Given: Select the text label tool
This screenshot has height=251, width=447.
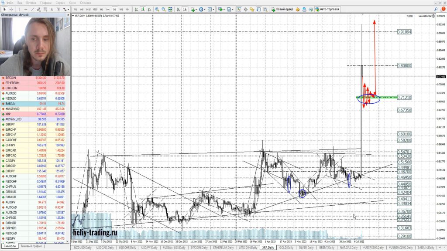Looking at the screenshot, I should (52, 9).
